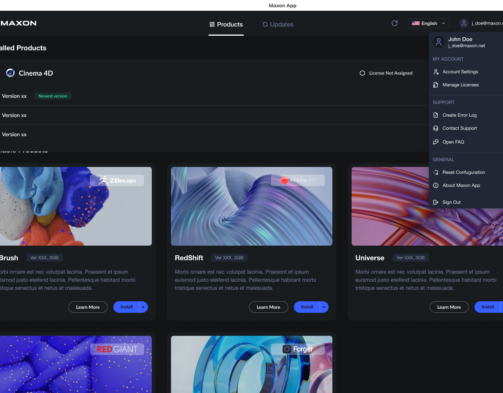Select Sign Out from account menu
The width and height of the screenshot is (503, 393).
click(x=466, y=202)
